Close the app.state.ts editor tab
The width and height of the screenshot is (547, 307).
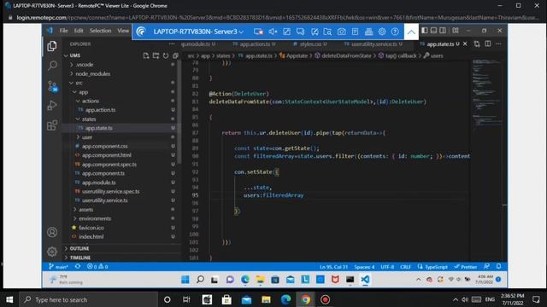465,44
